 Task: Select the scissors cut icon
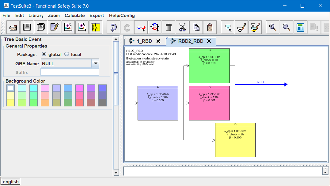pyautogui.click(x=182, y=27)
